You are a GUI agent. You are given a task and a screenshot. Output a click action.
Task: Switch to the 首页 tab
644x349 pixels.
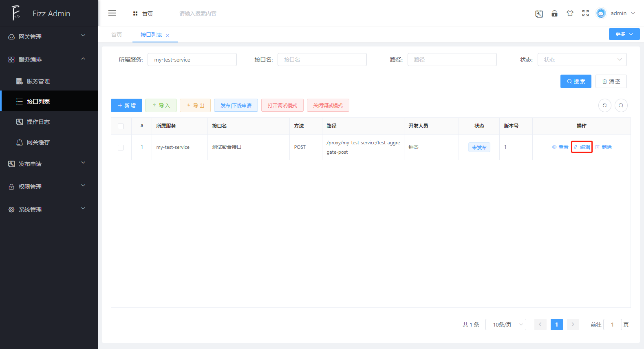click(117, 35)
